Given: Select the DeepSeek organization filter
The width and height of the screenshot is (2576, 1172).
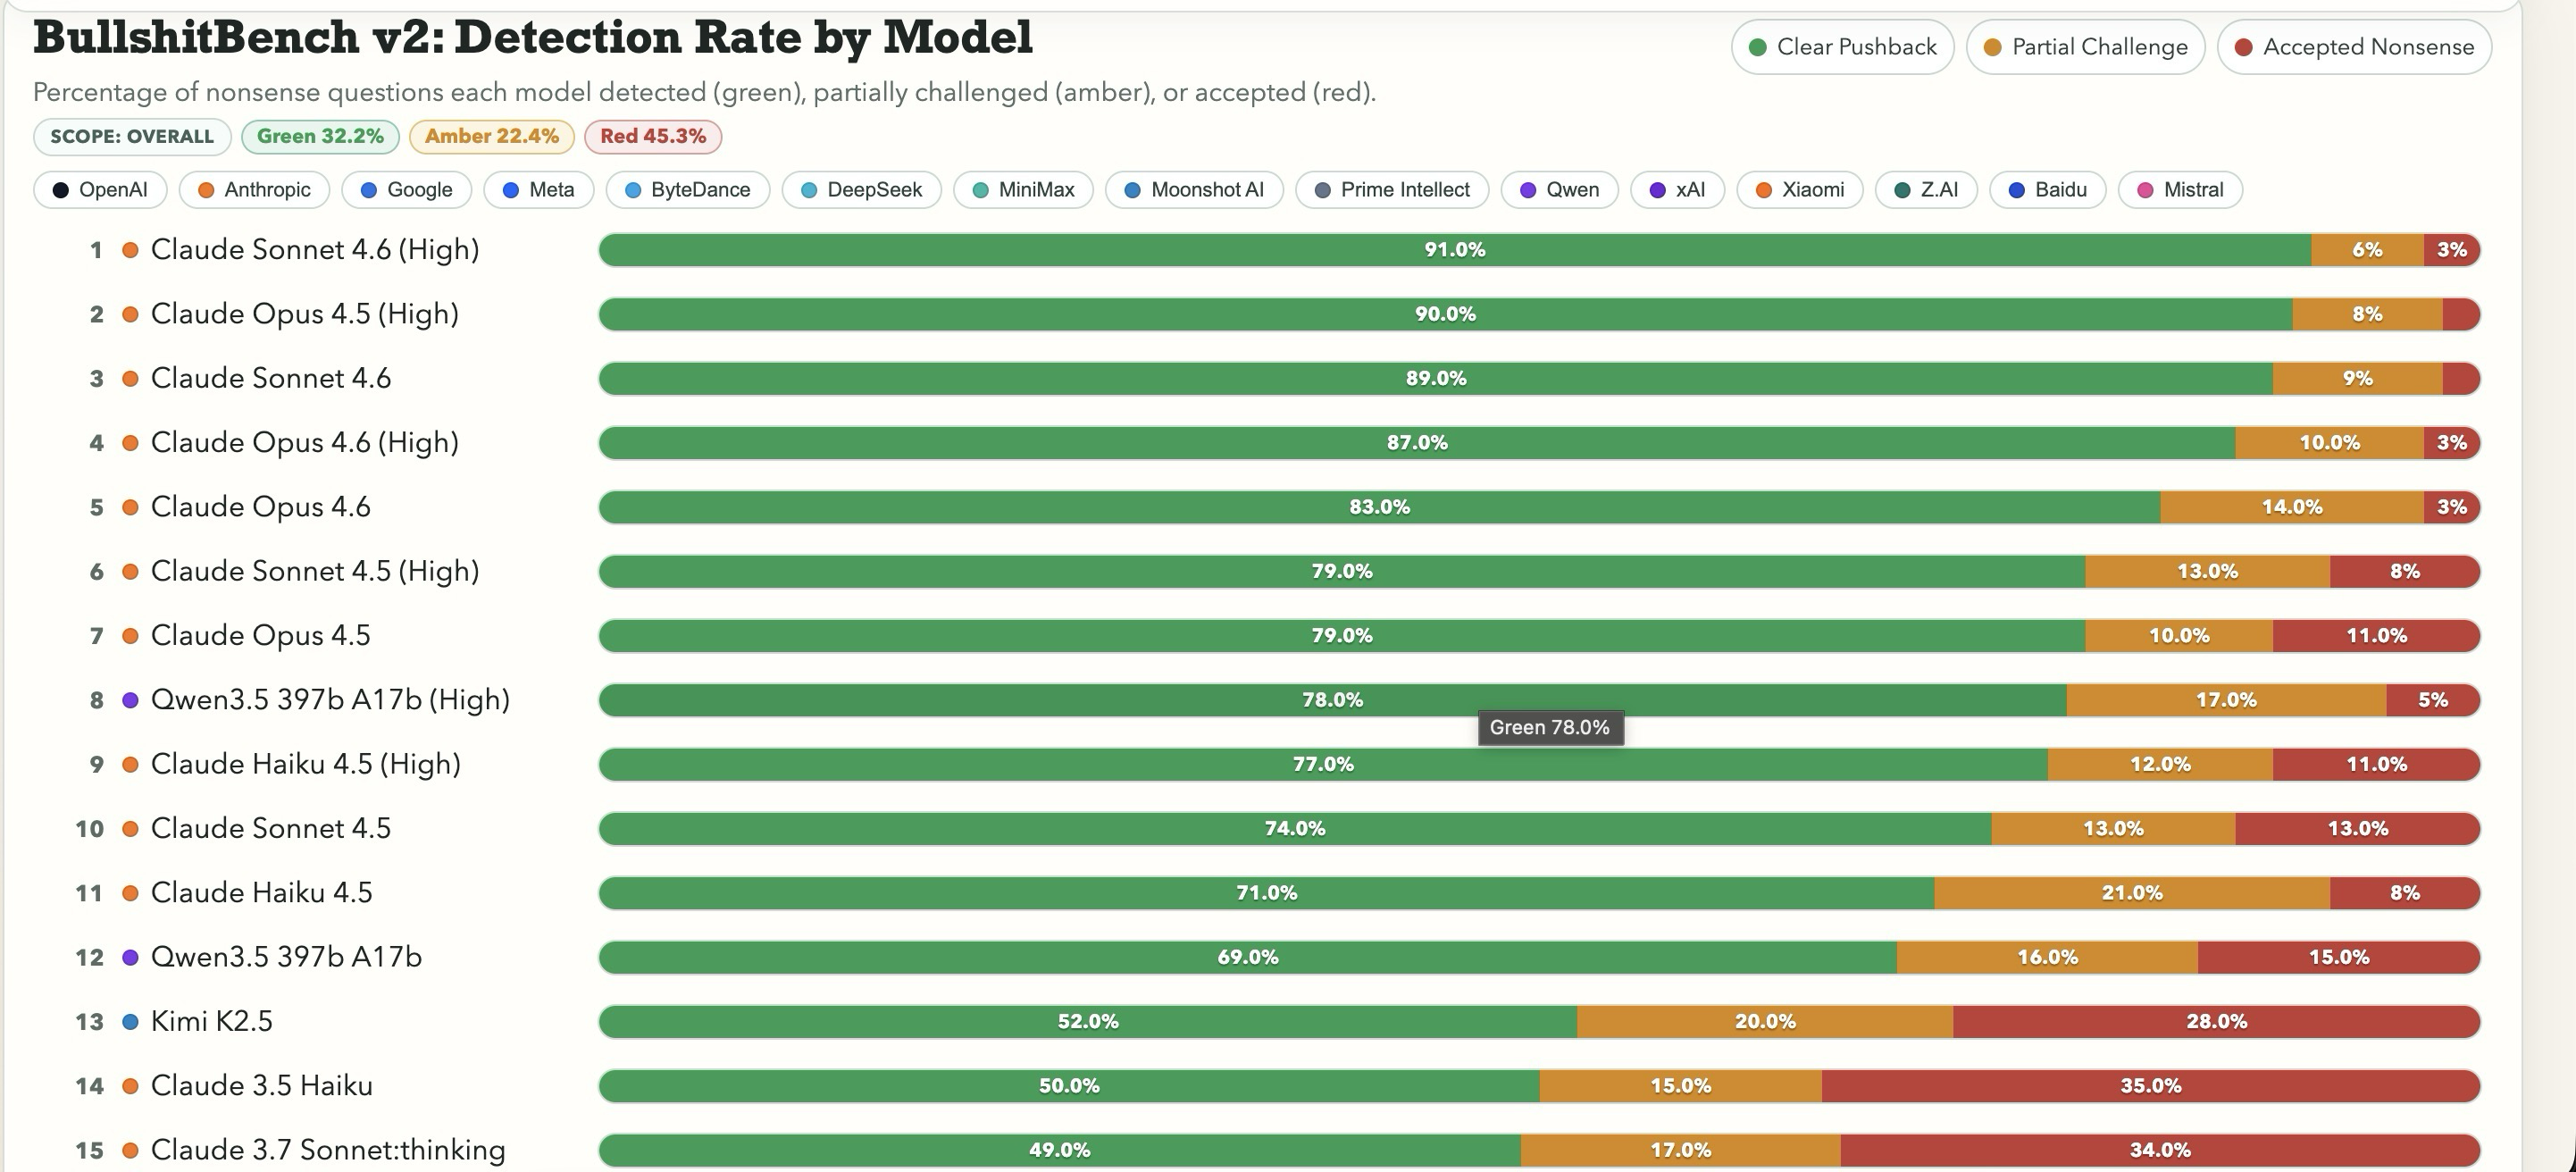Looking at the screenshot, I should tap(861, 190).
